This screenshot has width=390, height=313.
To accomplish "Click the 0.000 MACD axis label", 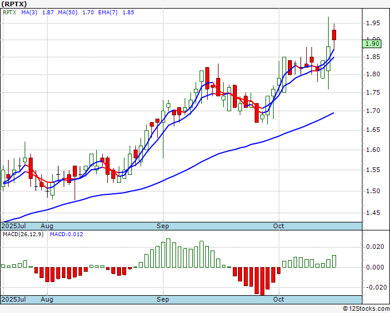I will click(375, 267).
